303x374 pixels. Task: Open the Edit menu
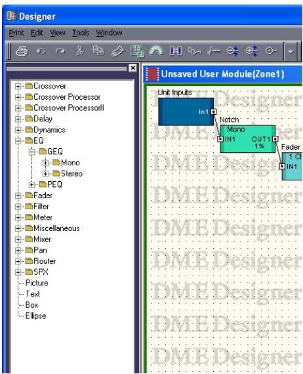coord(37,33)
